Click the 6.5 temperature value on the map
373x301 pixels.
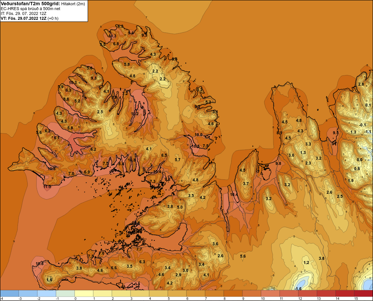[x=164, y=155]
